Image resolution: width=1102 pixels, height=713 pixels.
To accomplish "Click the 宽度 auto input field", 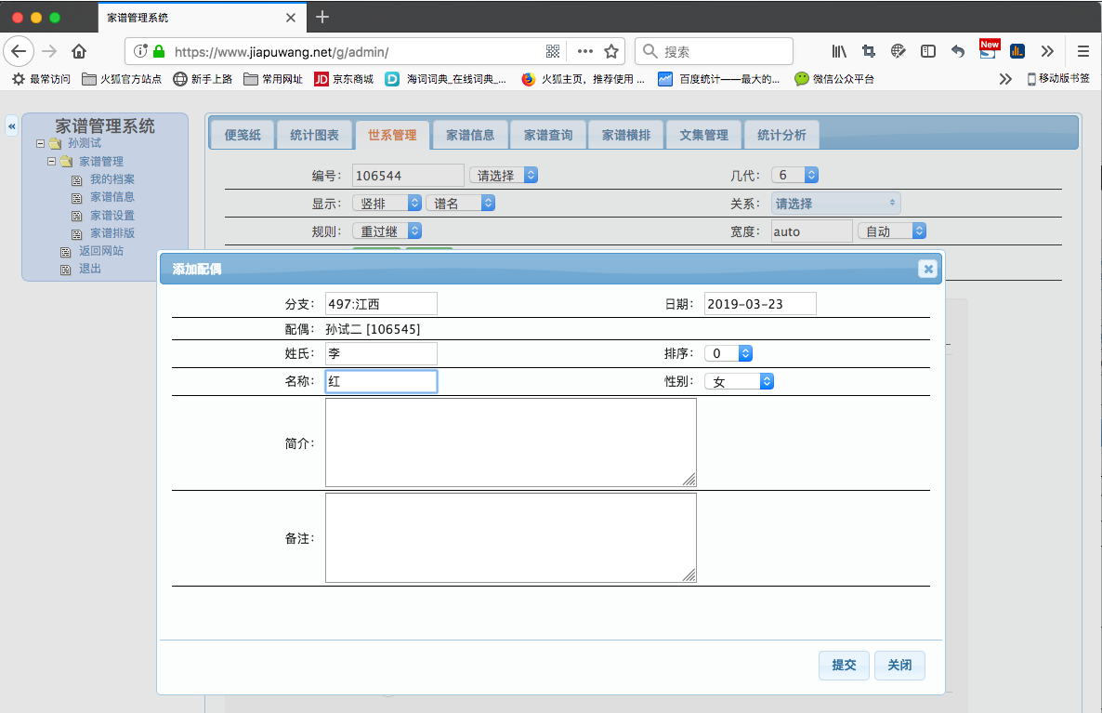I will (812, 231).
